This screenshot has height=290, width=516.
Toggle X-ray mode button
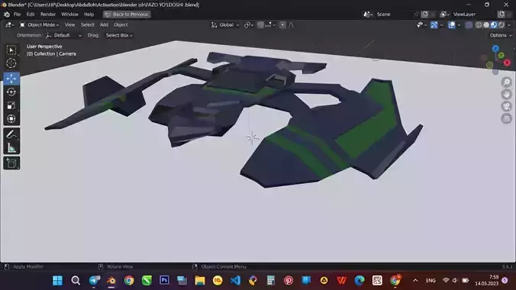pos(469,24)
